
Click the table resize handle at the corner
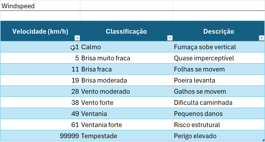click(263, 140)
